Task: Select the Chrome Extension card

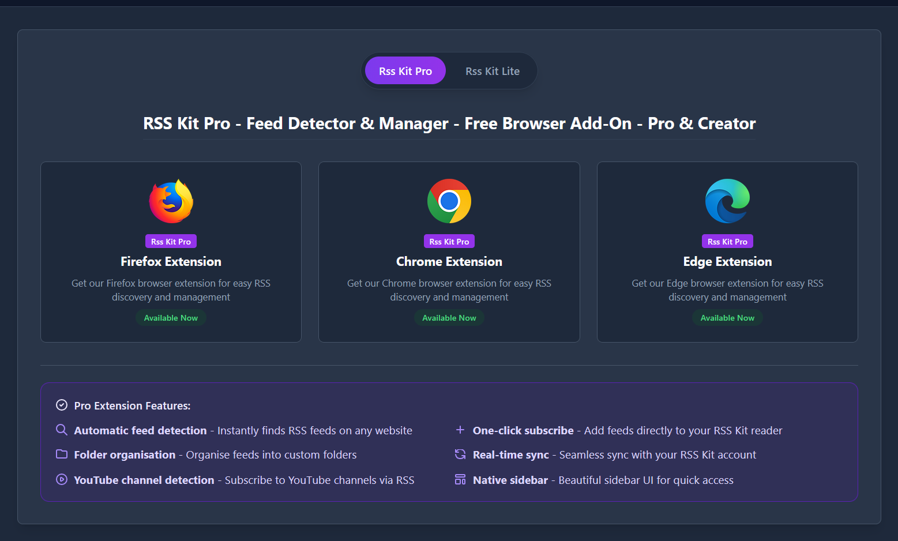Action: (449, 252)
